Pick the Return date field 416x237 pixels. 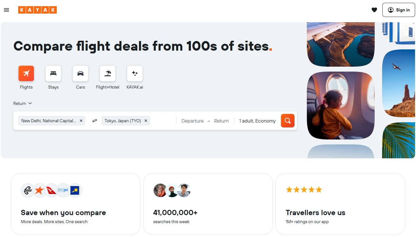pos(221,121)
